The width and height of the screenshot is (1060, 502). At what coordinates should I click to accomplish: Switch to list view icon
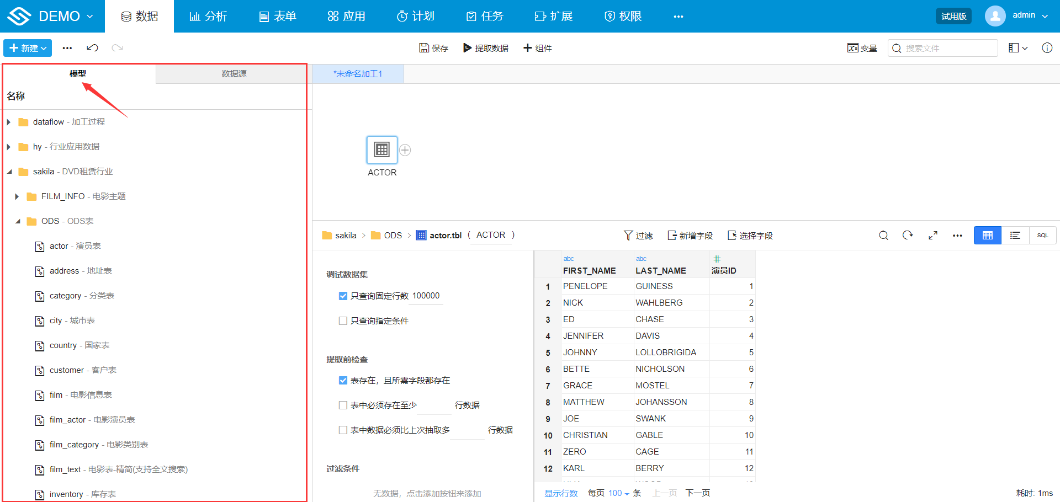(x=1015, y=236)
